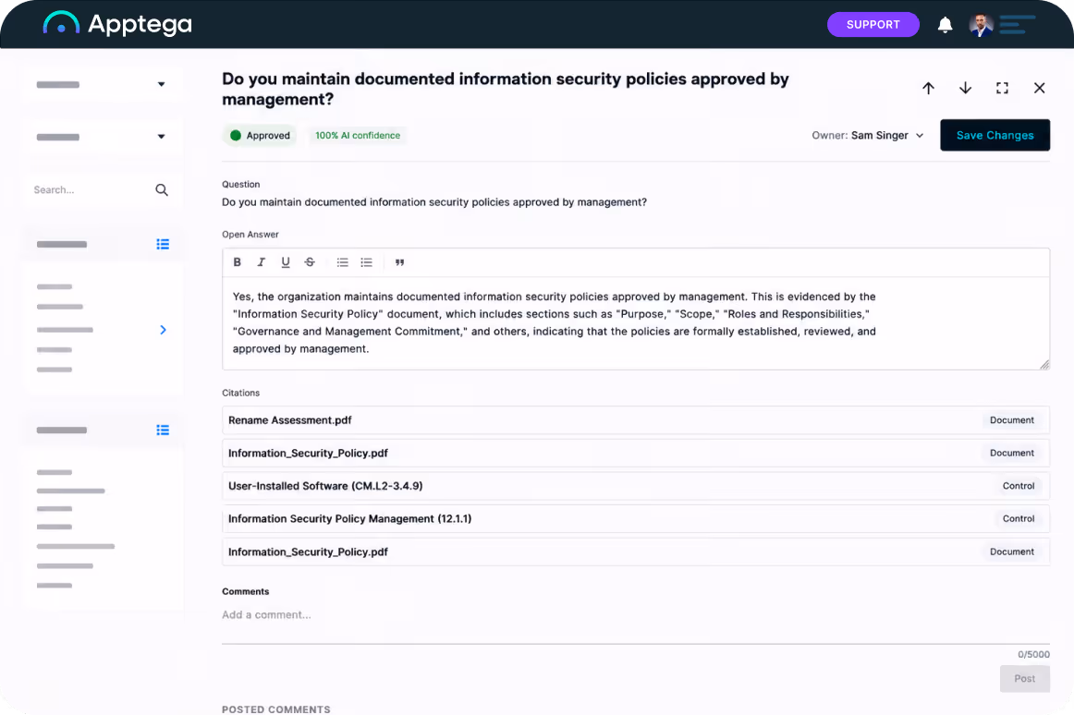
Task: Apply italic formatting in answer editor
Action: pos(261,262)
